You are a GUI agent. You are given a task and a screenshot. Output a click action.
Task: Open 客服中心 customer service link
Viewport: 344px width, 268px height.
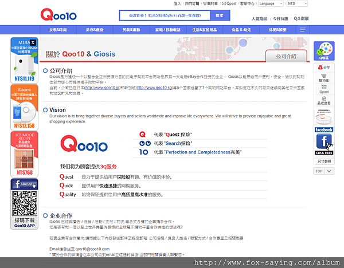click(x=247, y=3)
